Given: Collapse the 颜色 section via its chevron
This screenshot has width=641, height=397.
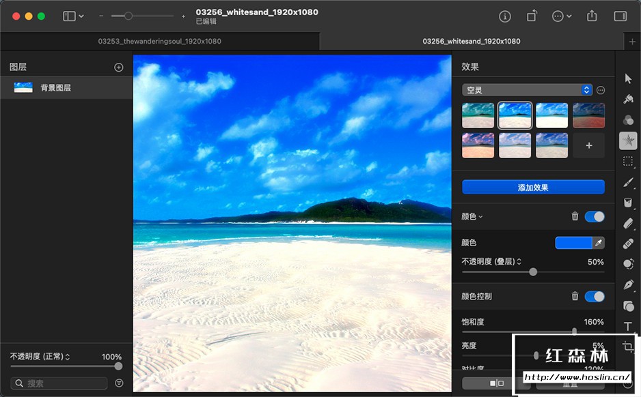Looking at the screenshot, I should (482, 216).
